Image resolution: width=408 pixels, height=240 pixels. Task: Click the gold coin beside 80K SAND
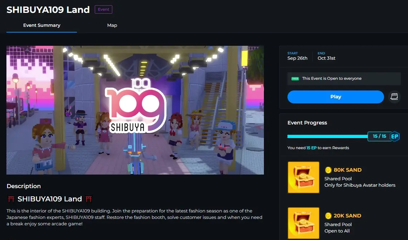pyautogui.click(x=328, y=170)
